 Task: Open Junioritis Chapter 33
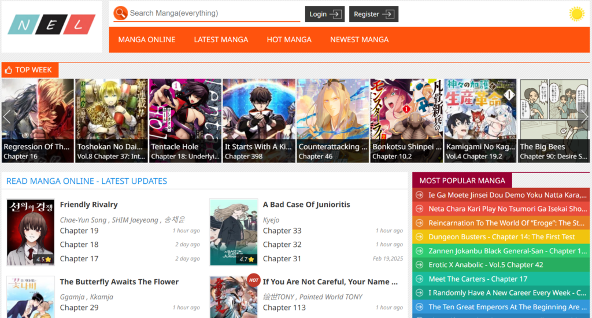[282, 231]
